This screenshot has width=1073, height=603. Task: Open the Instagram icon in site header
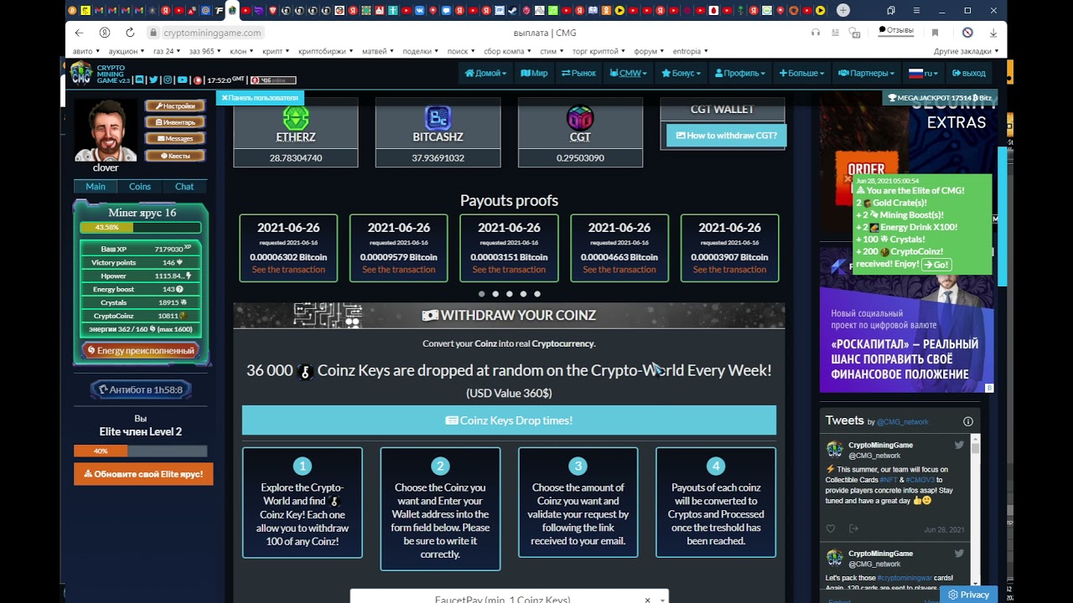pyautogui.click(x=168, y=80)
